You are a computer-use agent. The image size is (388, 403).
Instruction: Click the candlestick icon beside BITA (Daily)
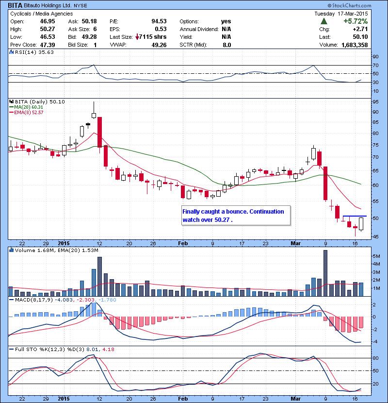tap(11, 102)
